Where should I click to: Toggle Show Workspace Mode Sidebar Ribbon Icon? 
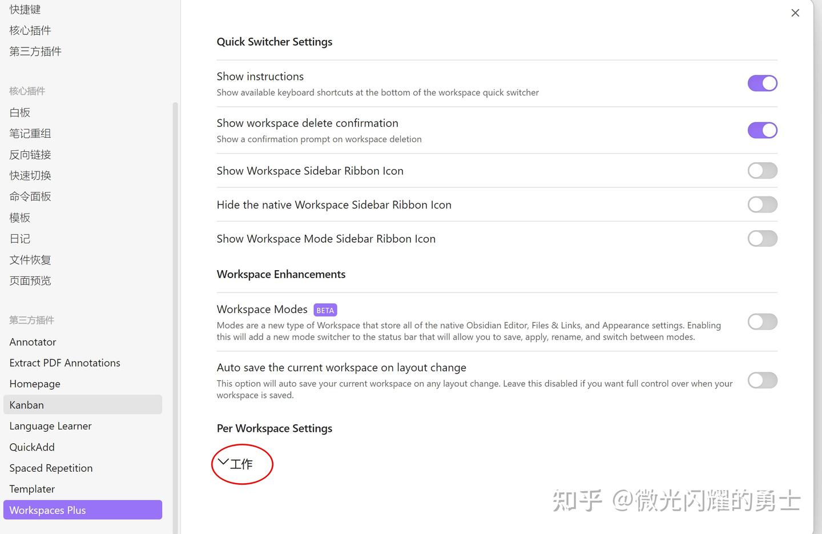click(763, 238)
